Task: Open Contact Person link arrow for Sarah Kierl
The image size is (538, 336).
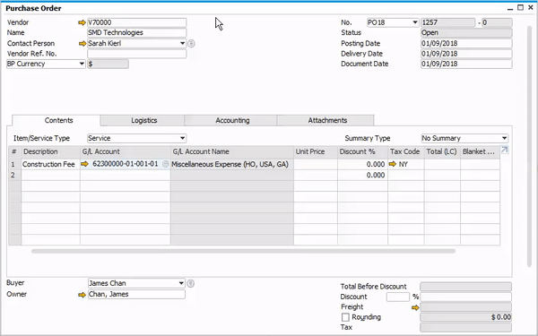Action: pyautogui.click(x=82, y=44)
